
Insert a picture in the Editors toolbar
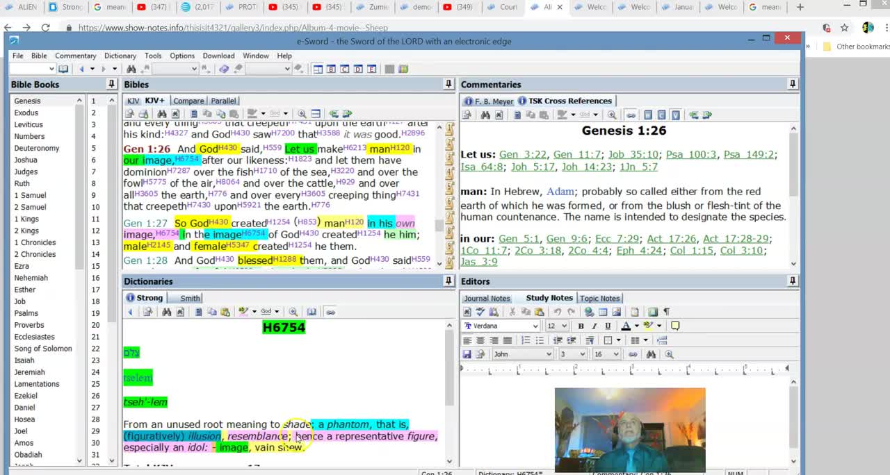[x=616, y=312]
